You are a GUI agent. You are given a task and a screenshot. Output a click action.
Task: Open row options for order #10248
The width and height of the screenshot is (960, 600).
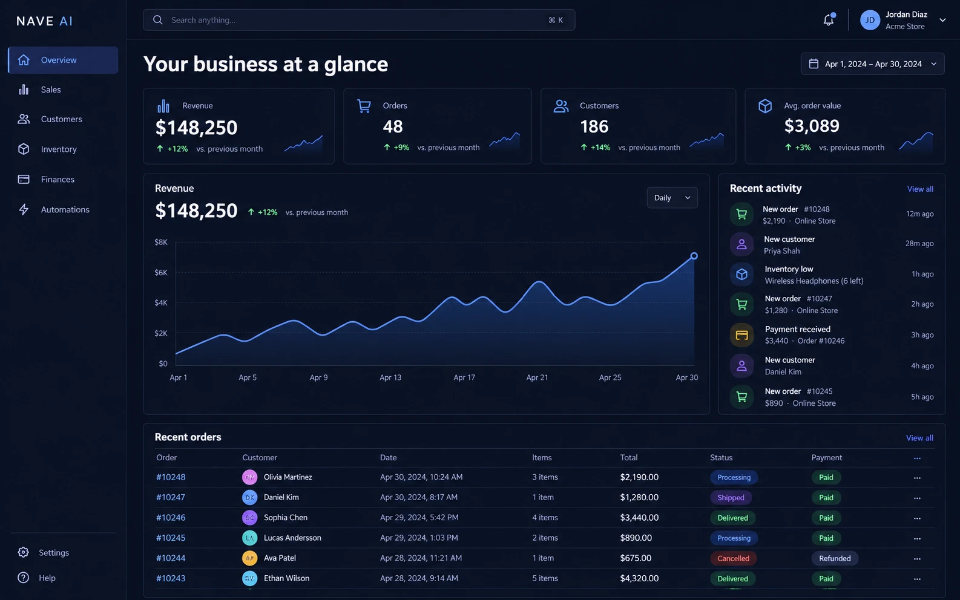coord(917,478)
